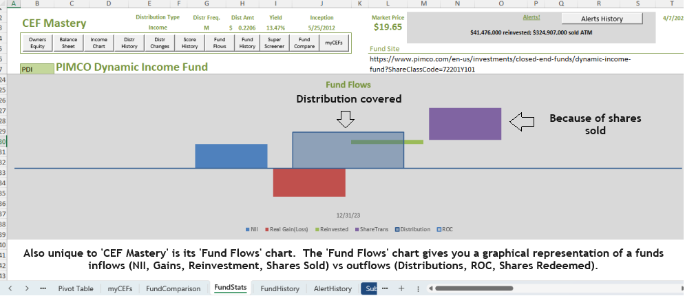
Task: Select the FundStats sheet tab
Action: point(230,288)
